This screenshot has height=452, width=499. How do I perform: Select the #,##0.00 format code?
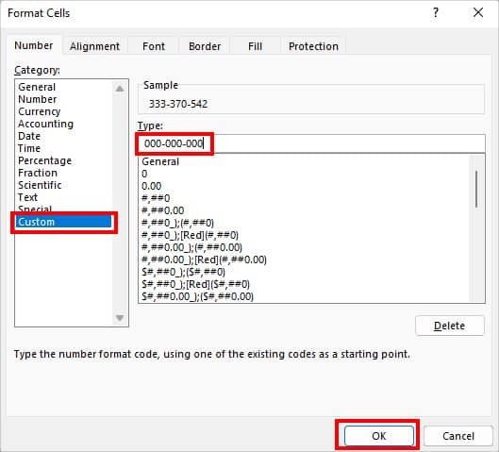point(162,210)
